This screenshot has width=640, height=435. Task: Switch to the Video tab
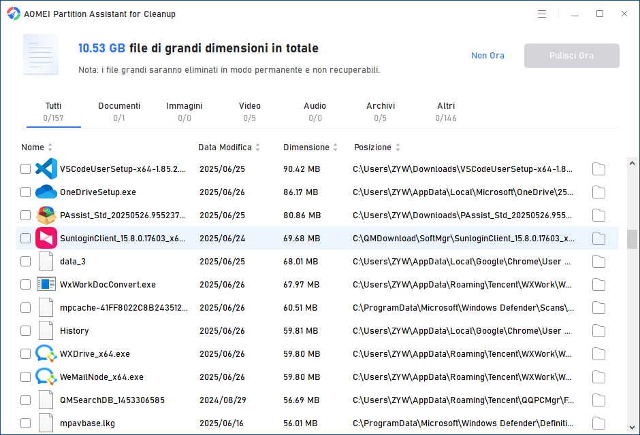tap(250, 112)
